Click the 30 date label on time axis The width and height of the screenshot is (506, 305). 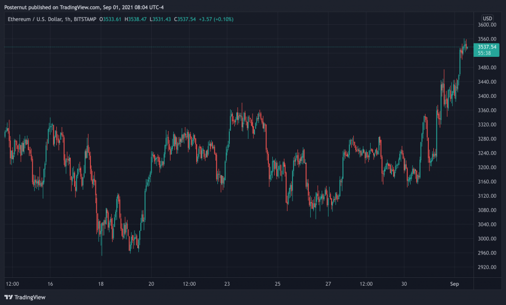[x=404, y=284]
